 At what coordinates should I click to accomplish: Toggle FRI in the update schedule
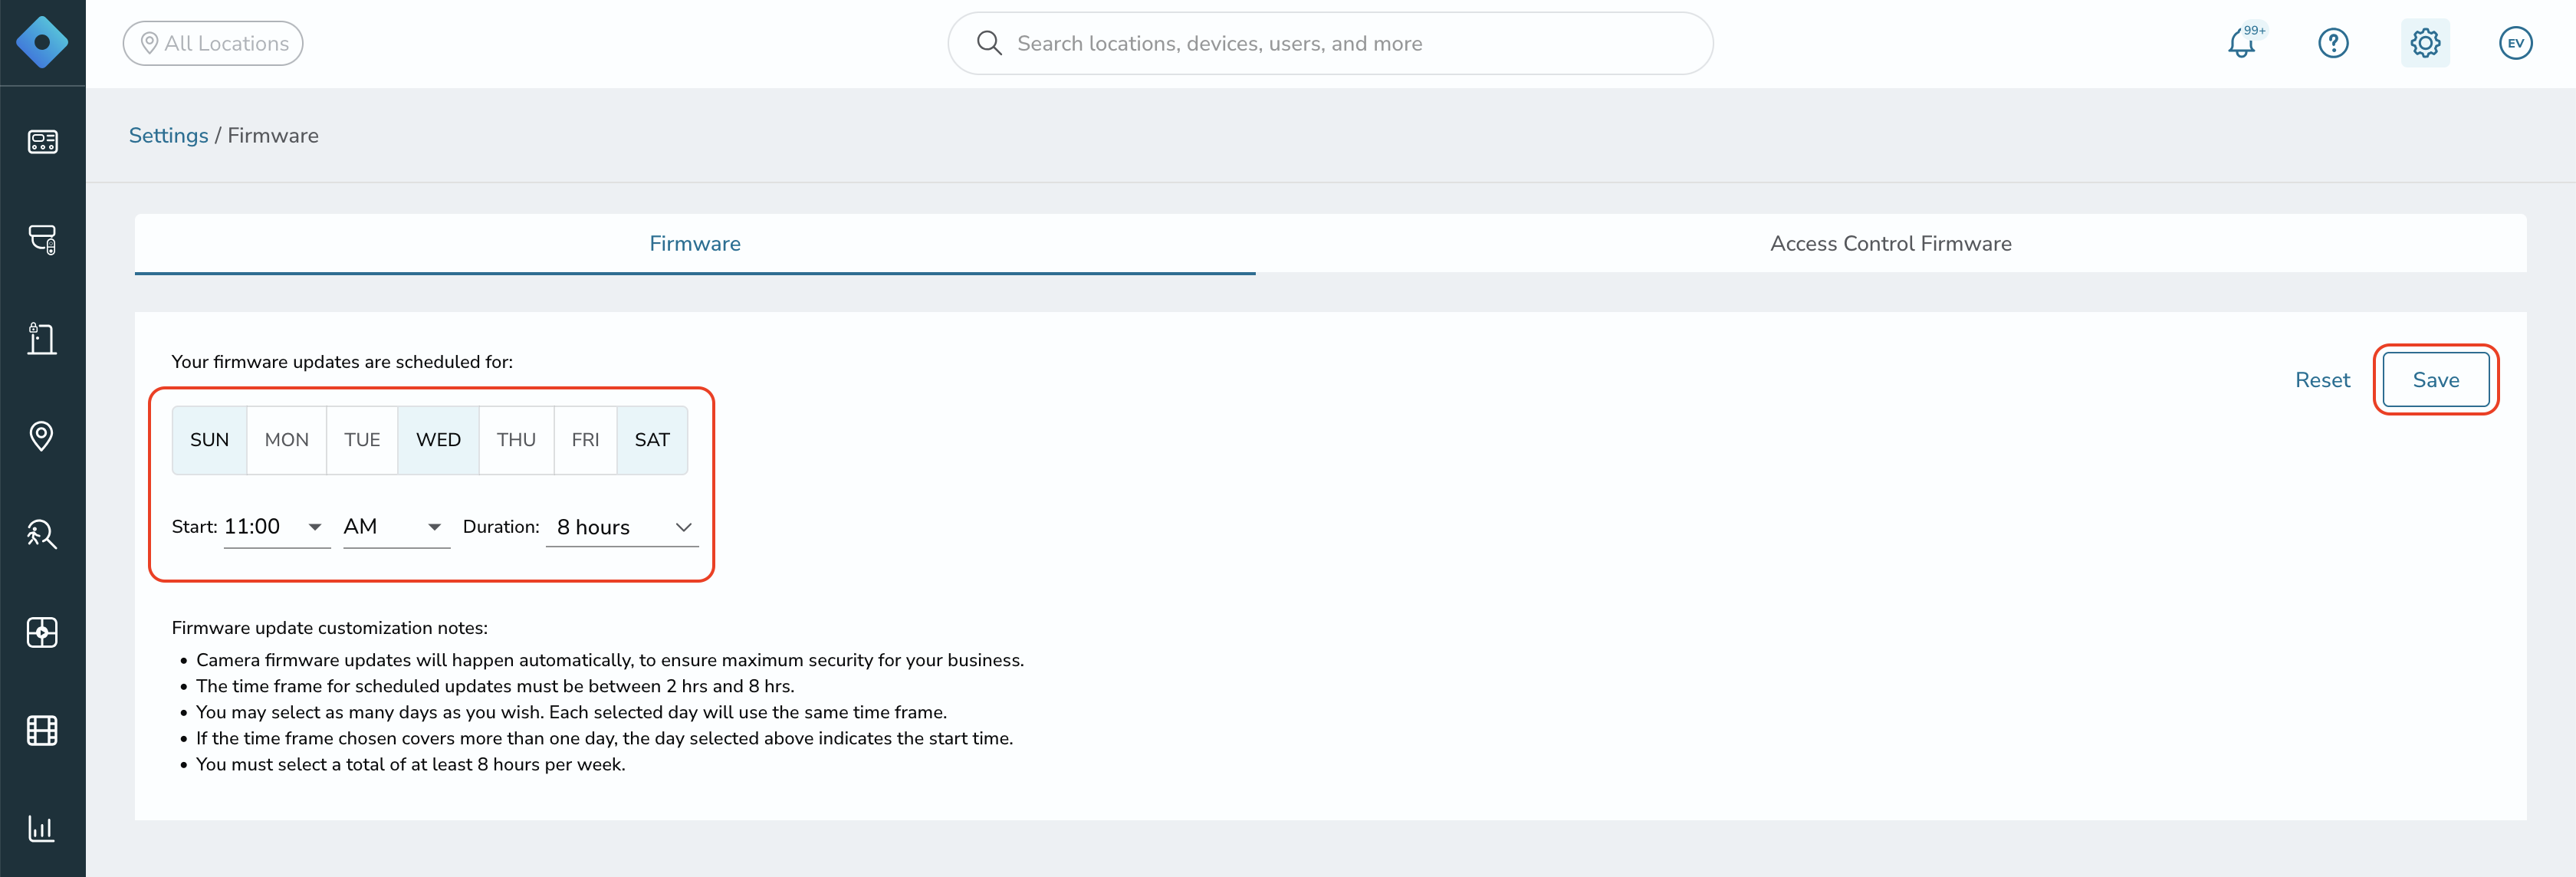585,440
